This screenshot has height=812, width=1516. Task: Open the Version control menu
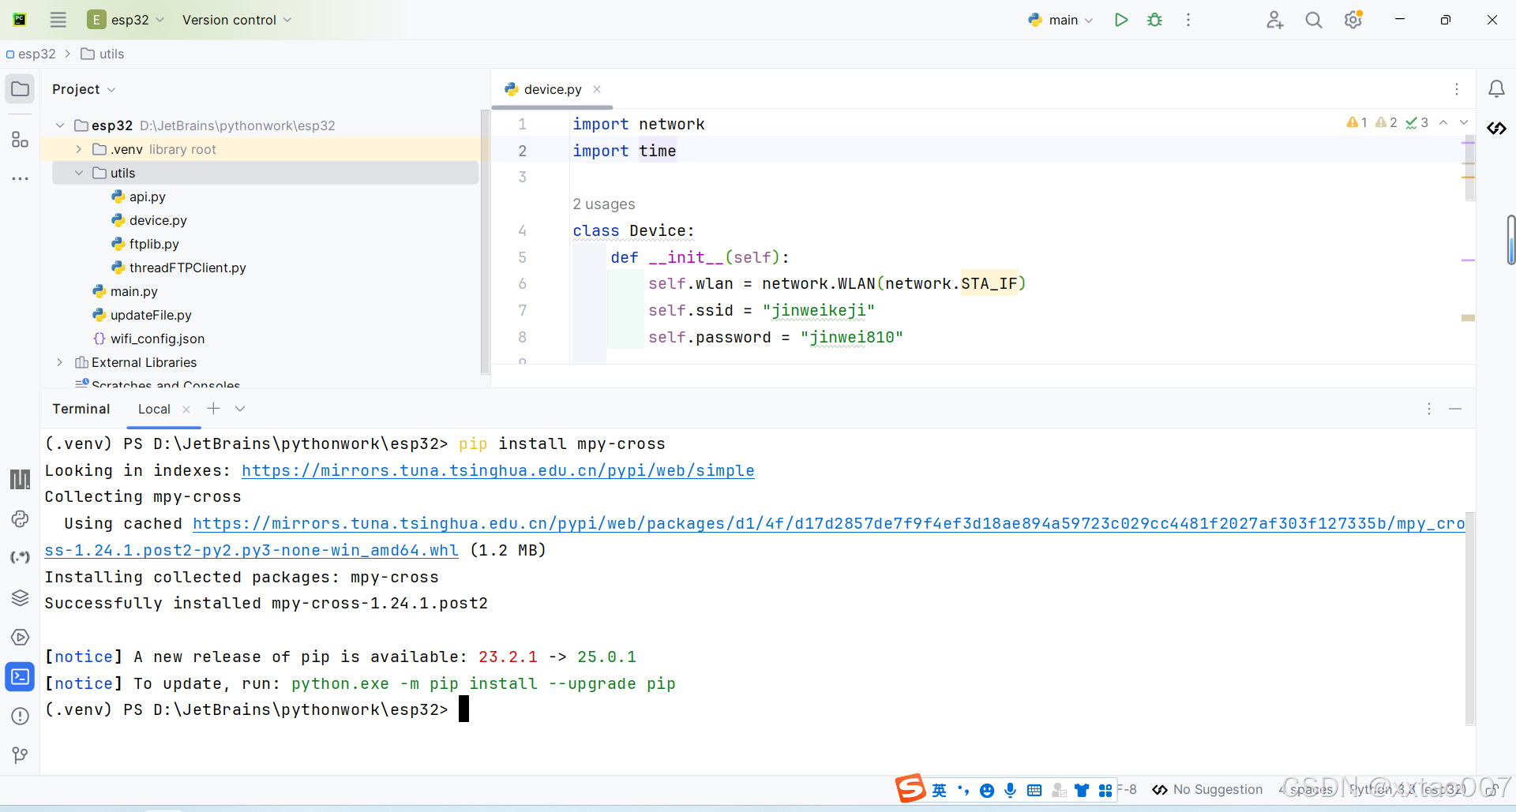click(x=231, y=20)
